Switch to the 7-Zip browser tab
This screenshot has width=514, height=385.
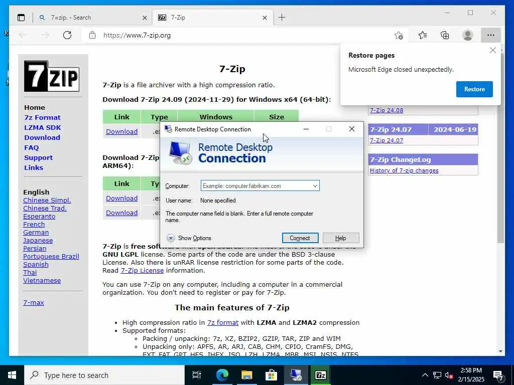tap(212, 18)
